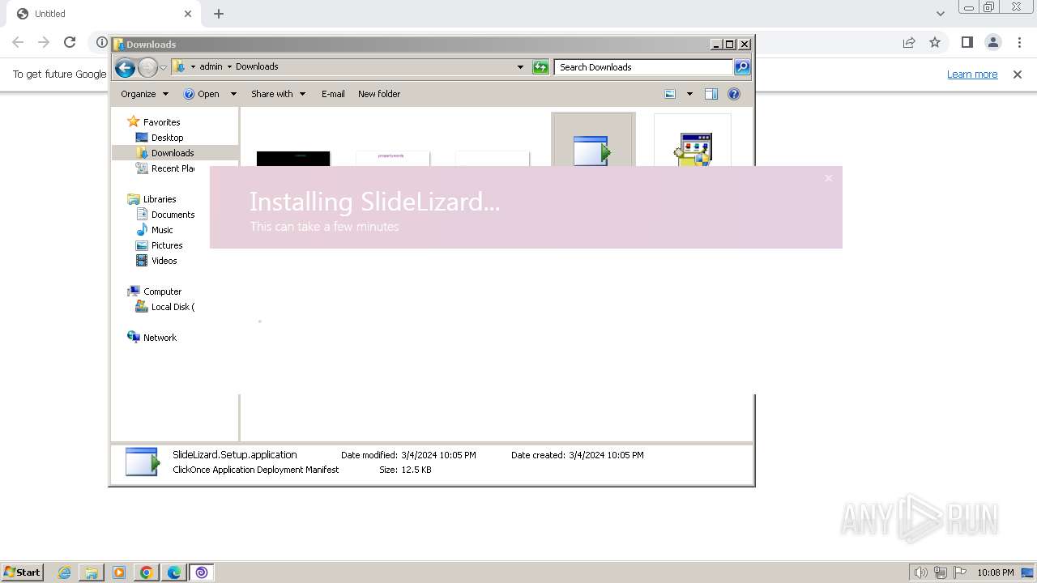Open the Chrome three-dot menu
The height and width of the screenshot is (583, 1037).
(x=1019, y=42)
